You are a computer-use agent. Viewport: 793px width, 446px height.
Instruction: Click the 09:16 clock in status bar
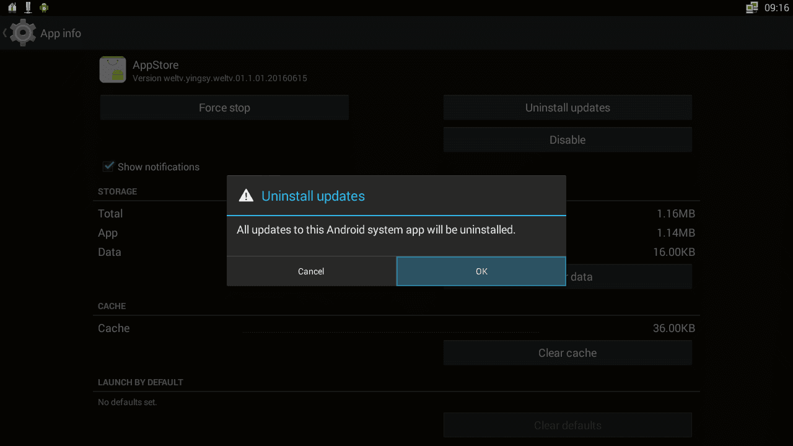point(776,8)
